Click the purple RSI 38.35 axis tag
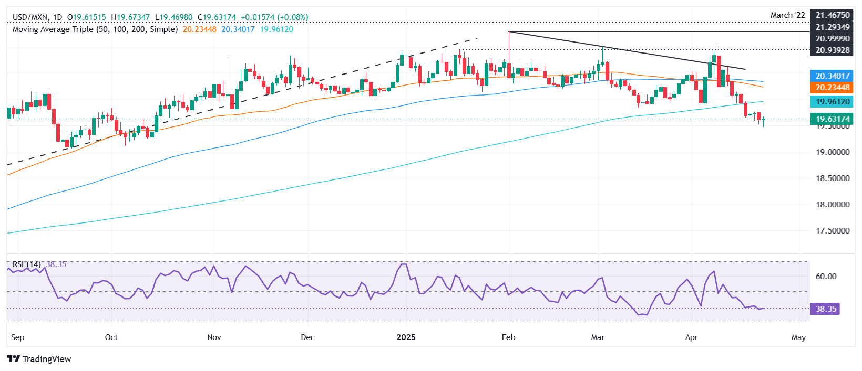The width and height of the screenshot is (862, 371). coord(825,309)
